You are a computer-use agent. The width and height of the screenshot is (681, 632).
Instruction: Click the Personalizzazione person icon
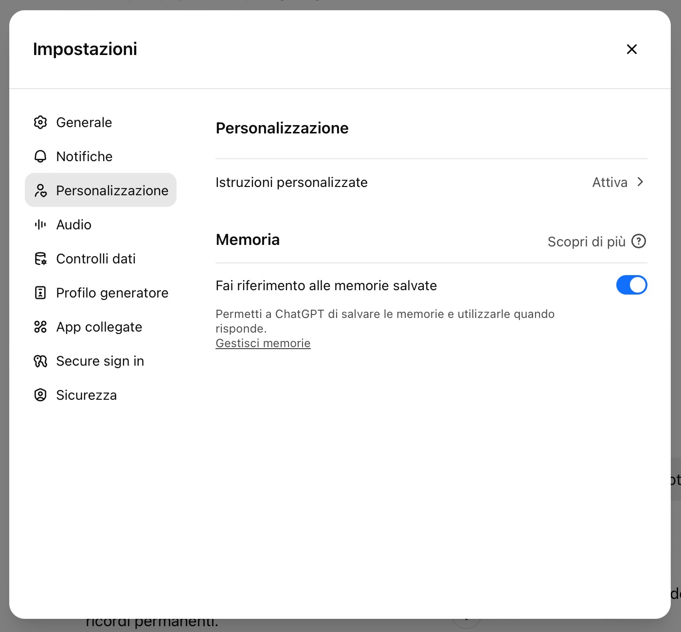coord(40,190)
